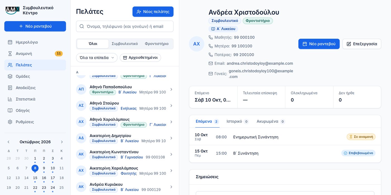Click the Α΄ Λυκείου level tag
The width and height of the screenshot is (391, 195).
[223, 29]
